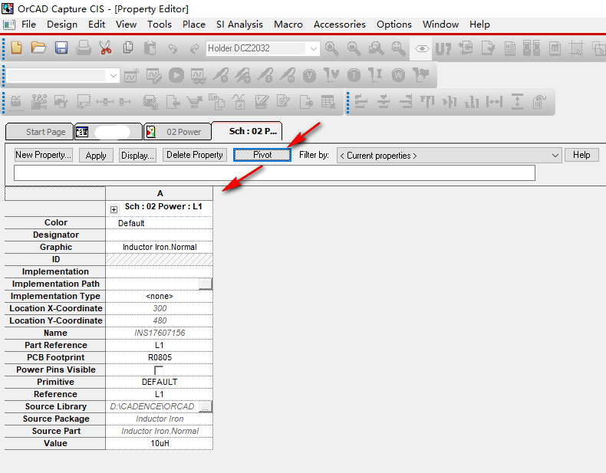Viewport: 606px width, 473px height.
Task: Switch to the Start Page tab
Action: (x=39, y=132)
